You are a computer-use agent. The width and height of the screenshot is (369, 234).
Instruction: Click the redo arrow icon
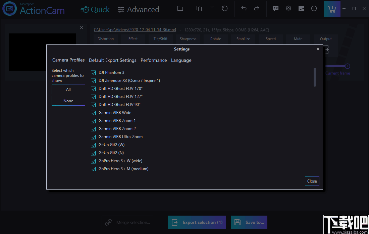257,8
